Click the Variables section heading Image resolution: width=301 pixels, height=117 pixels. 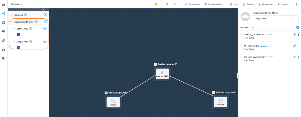(x=245, y=28)
